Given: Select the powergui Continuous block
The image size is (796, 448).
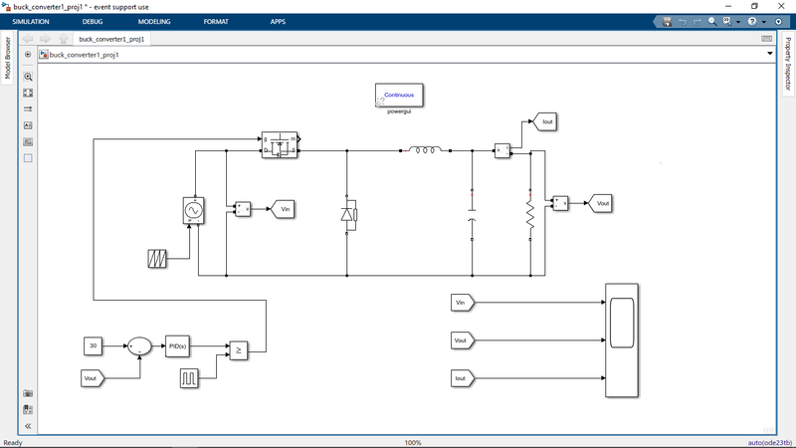Looking at the screenshot, I should coord(399,95).
